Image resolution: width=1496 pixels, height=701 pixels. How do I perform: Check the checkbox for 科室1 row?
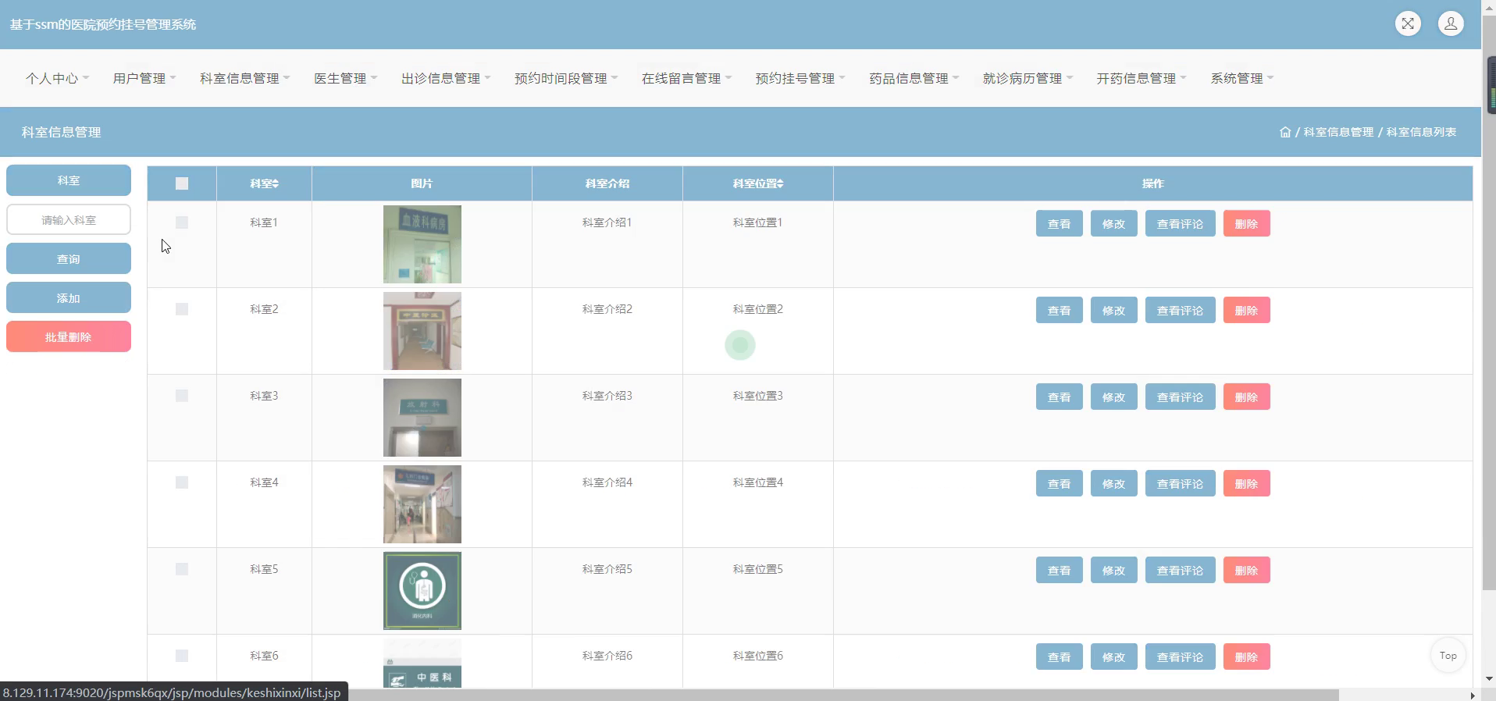point(182,222)
